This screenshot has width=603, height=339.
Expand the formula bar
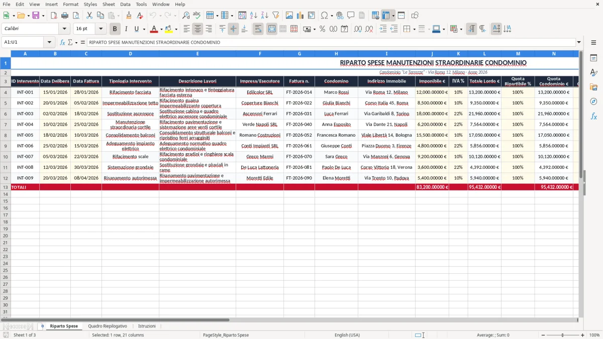579,42
